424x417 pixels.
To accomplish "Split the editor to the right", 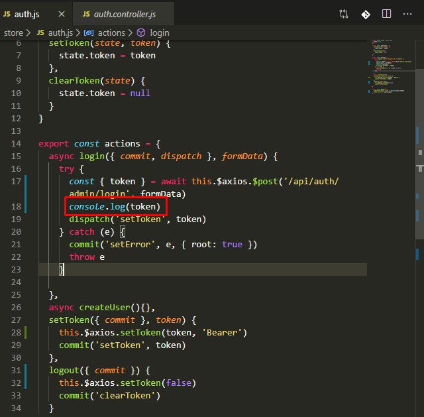I will (x=386, y=14).
